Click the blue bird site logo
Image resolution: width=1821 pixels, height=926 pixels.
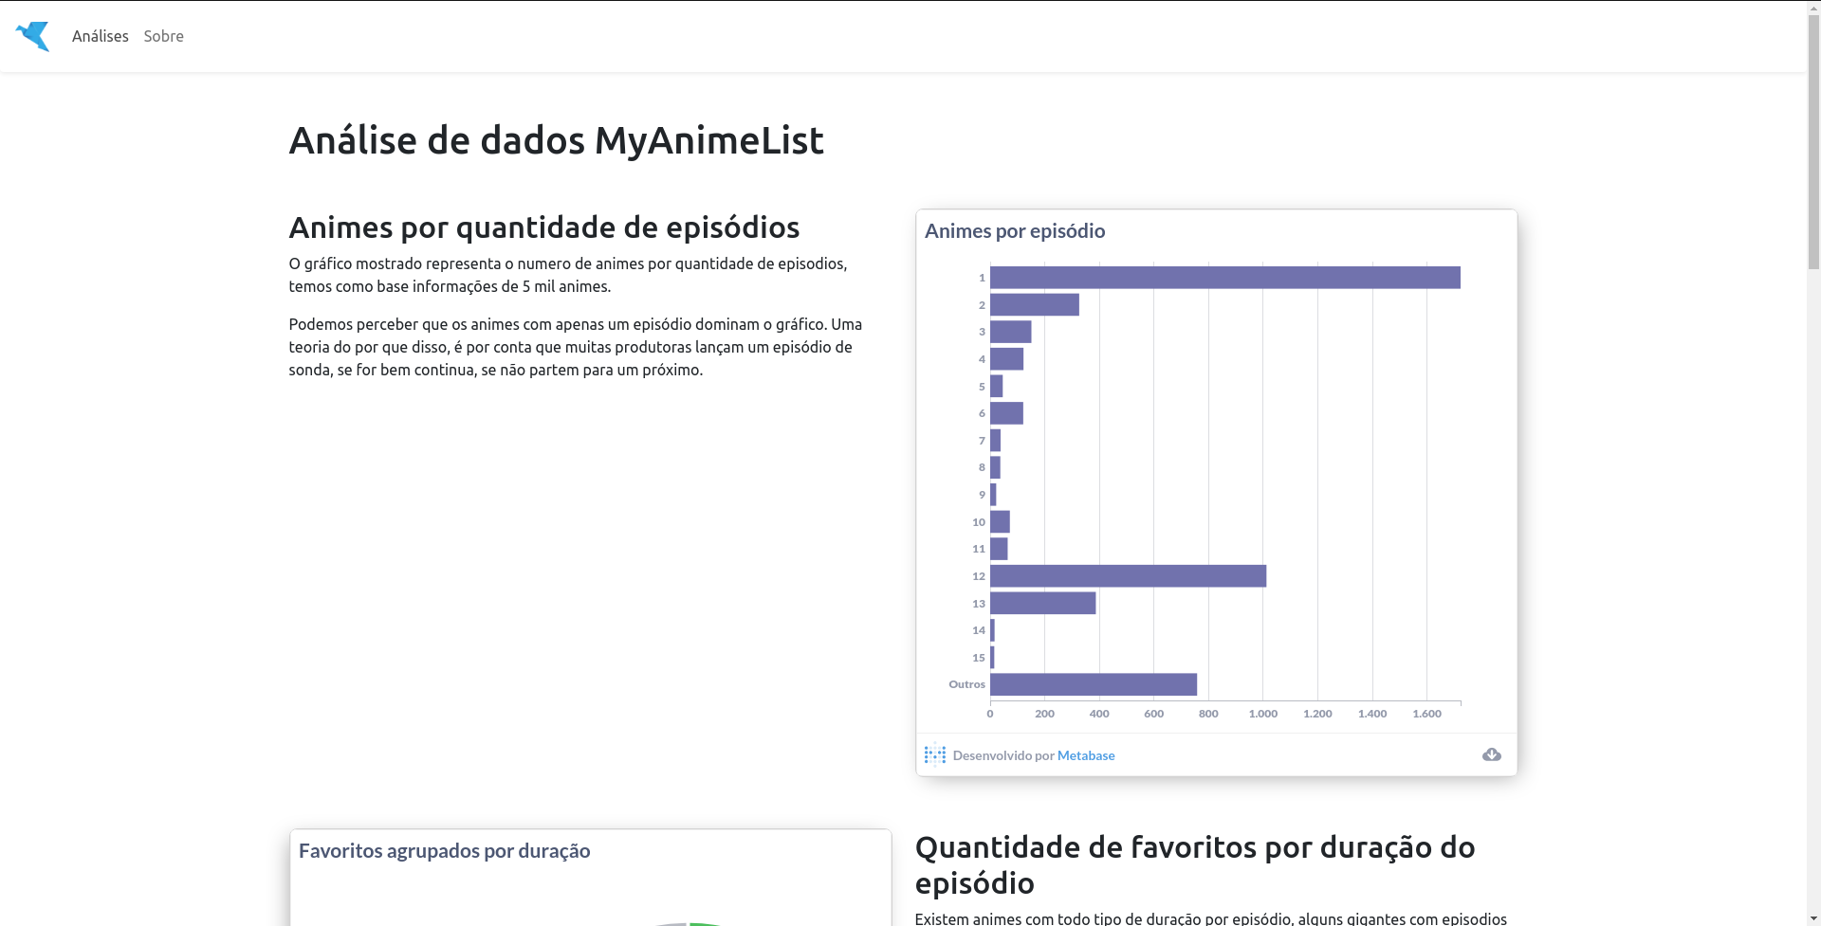(32, 36)
